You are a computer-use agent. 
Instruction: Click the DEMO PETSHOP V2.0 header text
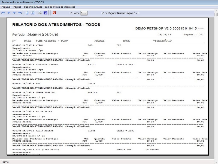pyautogui.click(x=169, y=28)
